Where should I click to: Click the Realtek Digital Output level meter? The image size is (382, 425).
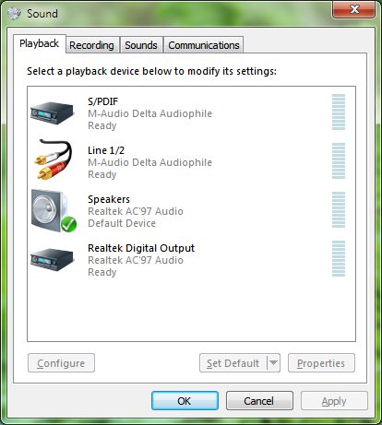339,258
